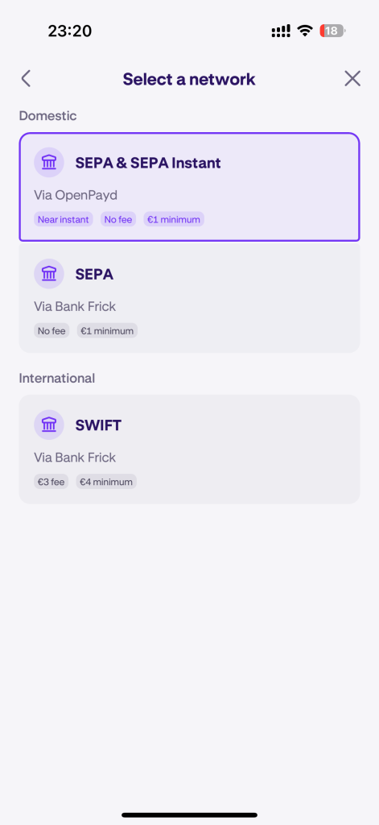Tap the Via OpenPayd text
The image size is (379, 825).
[x=76, y=195]
